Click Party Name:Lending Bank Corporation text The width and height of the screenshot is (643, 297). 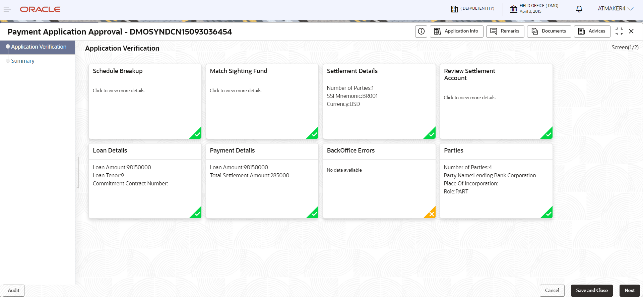tap(490, 175)
